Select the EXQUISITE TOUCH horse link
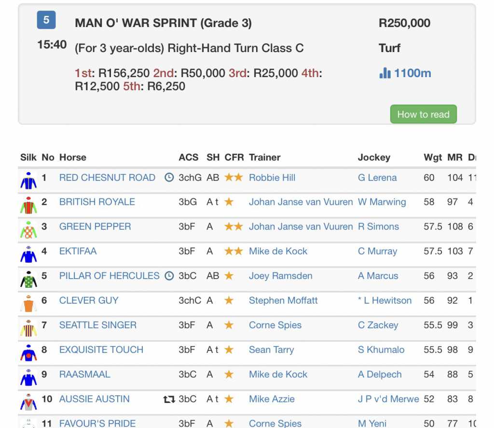Viewport: 494px width, 428px height. click(x=101, y=349)
